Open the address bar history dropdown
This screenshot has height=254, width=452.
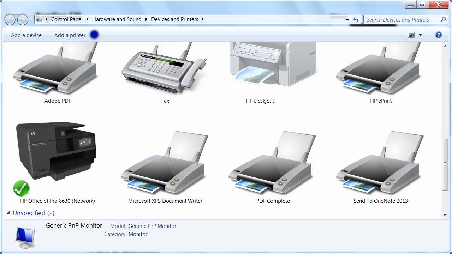347,20
